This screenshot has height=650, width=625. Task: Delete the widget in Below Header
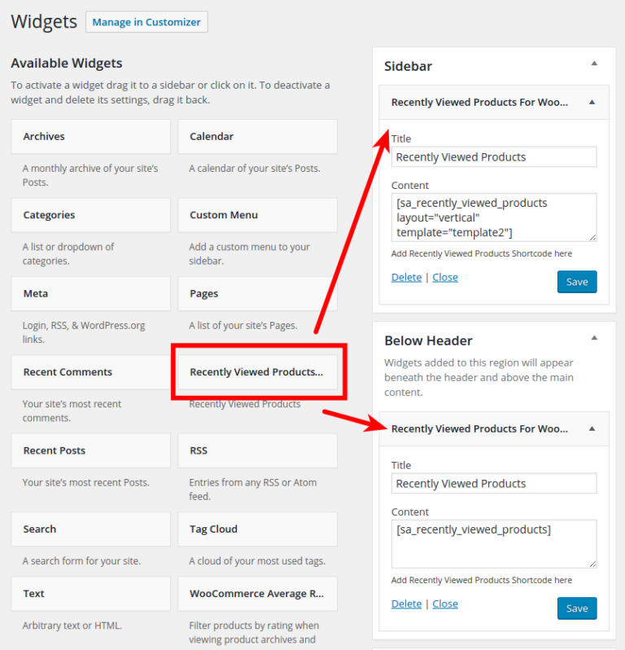[406, 604]
